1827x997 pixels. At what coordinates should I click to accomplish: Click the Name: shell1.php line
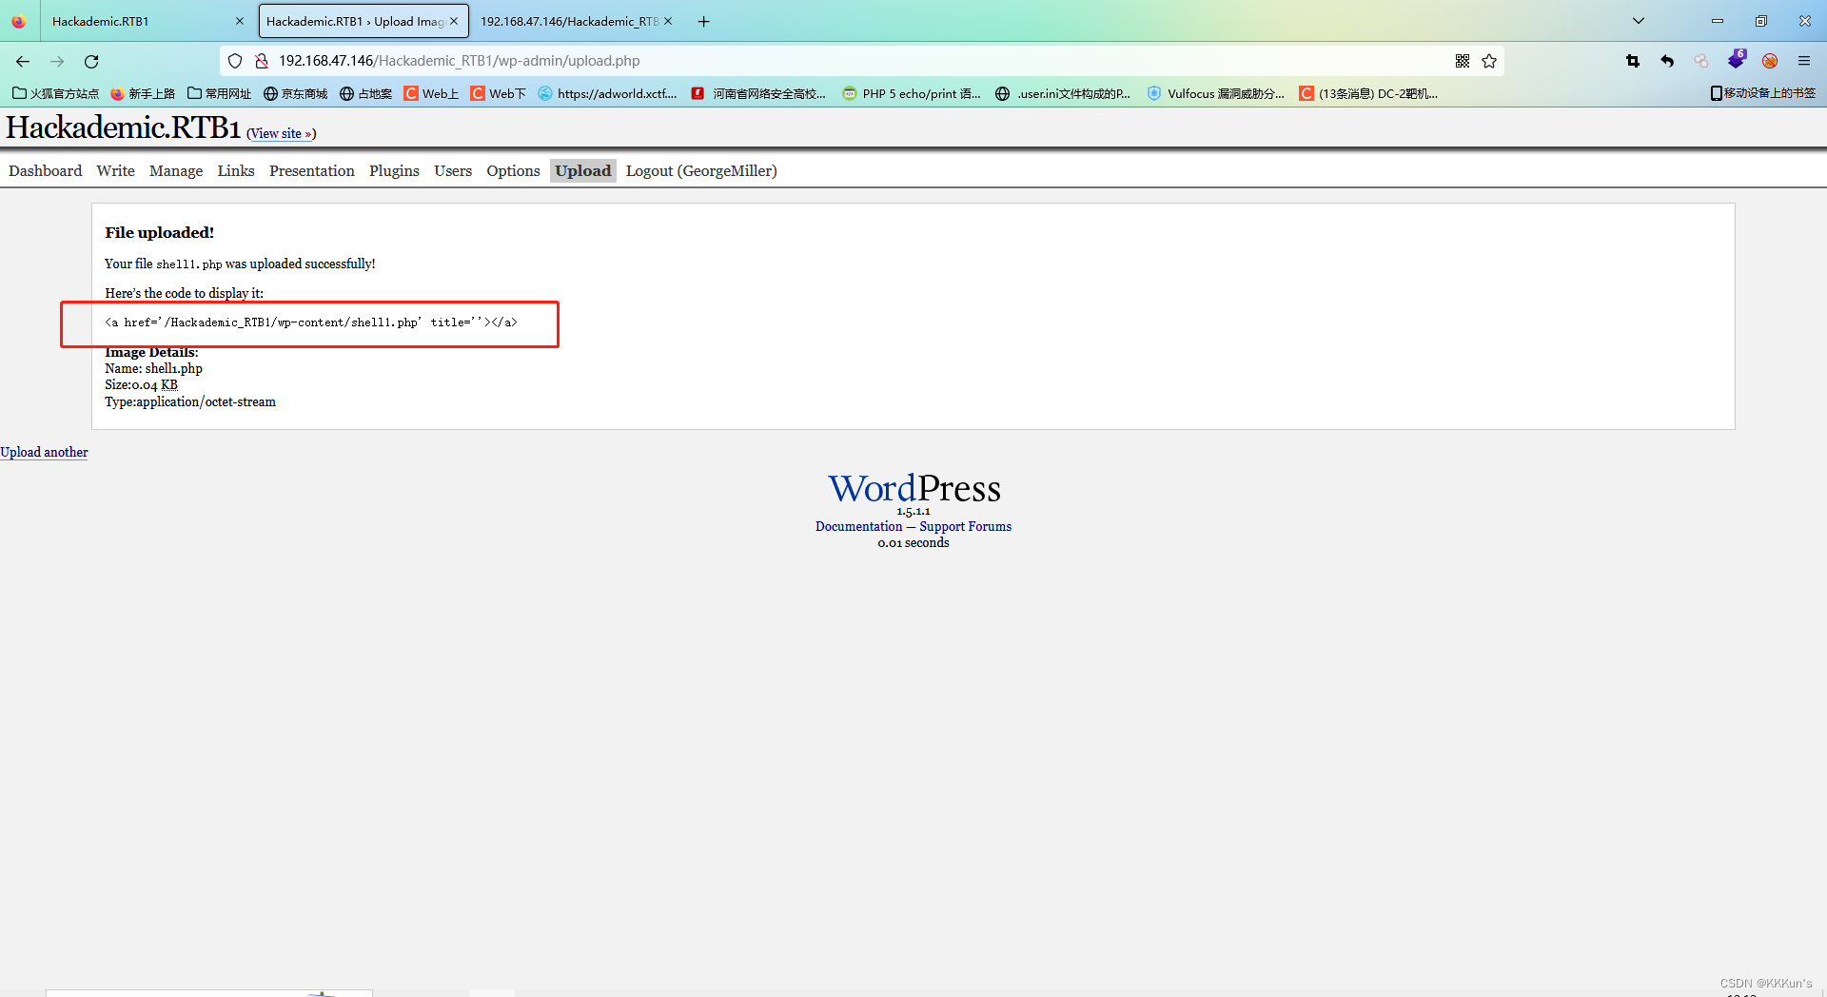[x=153, y=368]
